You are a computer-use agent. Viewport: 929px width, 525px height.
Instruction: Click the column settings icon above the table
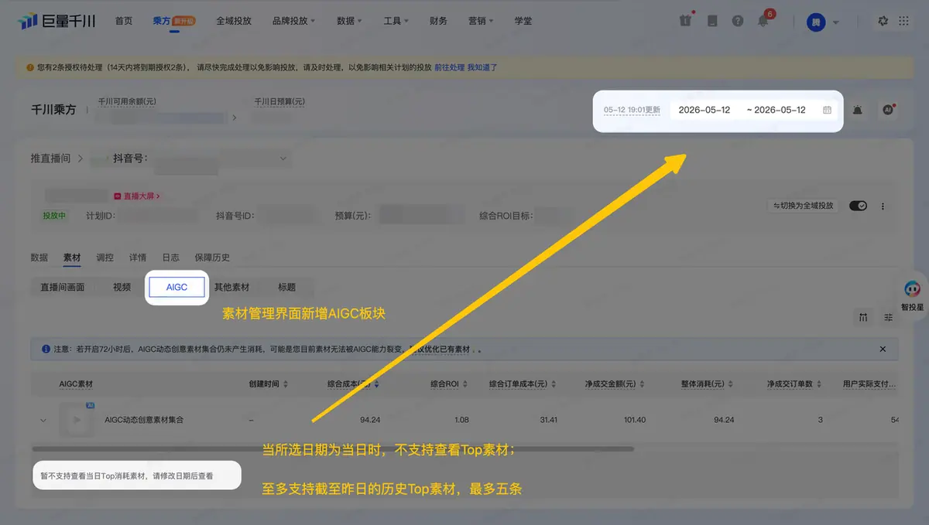(x=863, y=317)
